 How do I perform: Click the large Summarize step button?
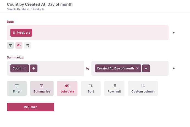[42, 88]
